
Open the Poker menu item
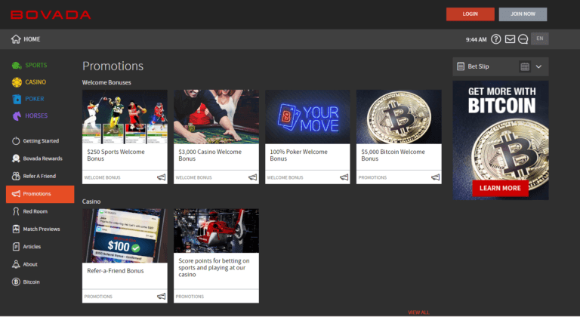pos(35,99)
